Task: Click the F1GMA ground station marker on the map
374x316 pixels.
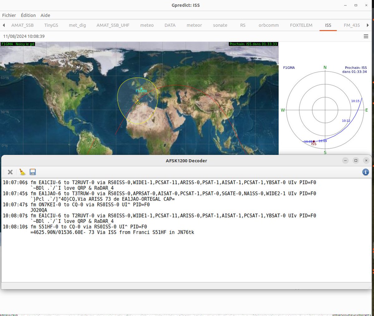Action: (141, 89)
